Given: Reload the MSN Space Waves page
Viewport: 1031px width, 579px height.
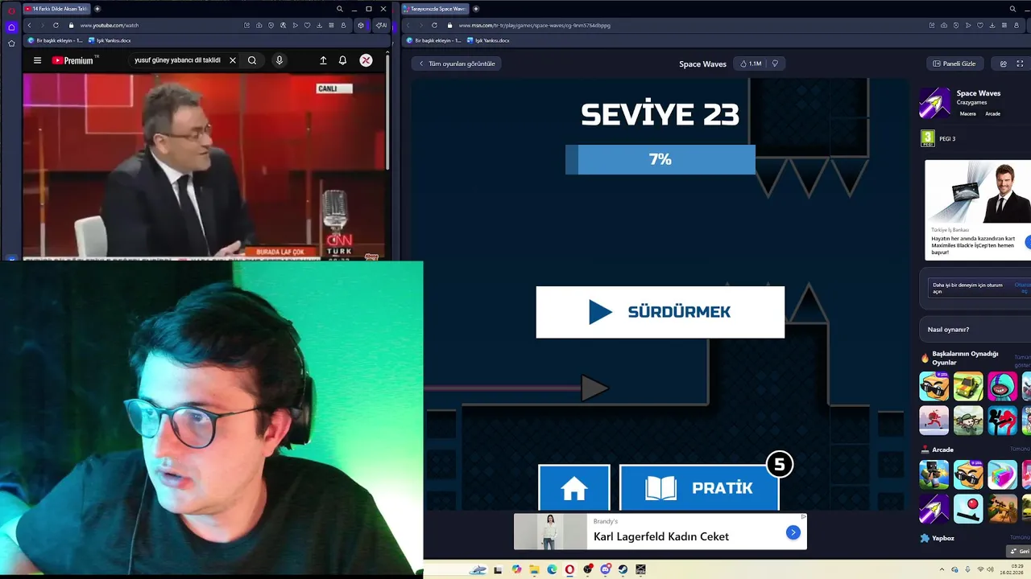Looking at the screenshot, I should [x=434, y=25].
